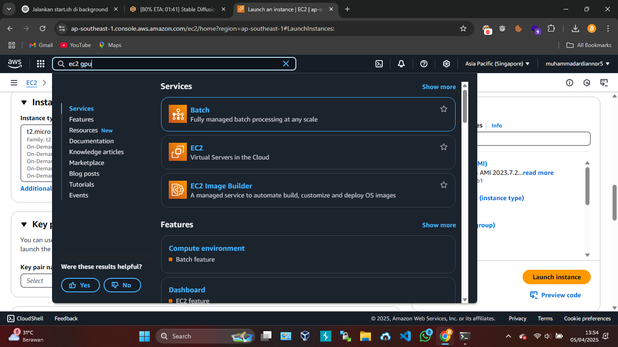Open the settings gear in AWS header
The image size is (618, 347).
(x=447, y=64)
